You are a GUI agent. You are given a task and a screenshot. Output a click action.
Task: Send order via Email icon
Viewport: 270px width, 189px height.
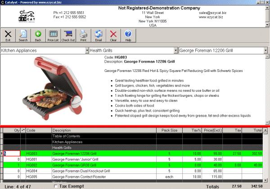click(99, 36)
